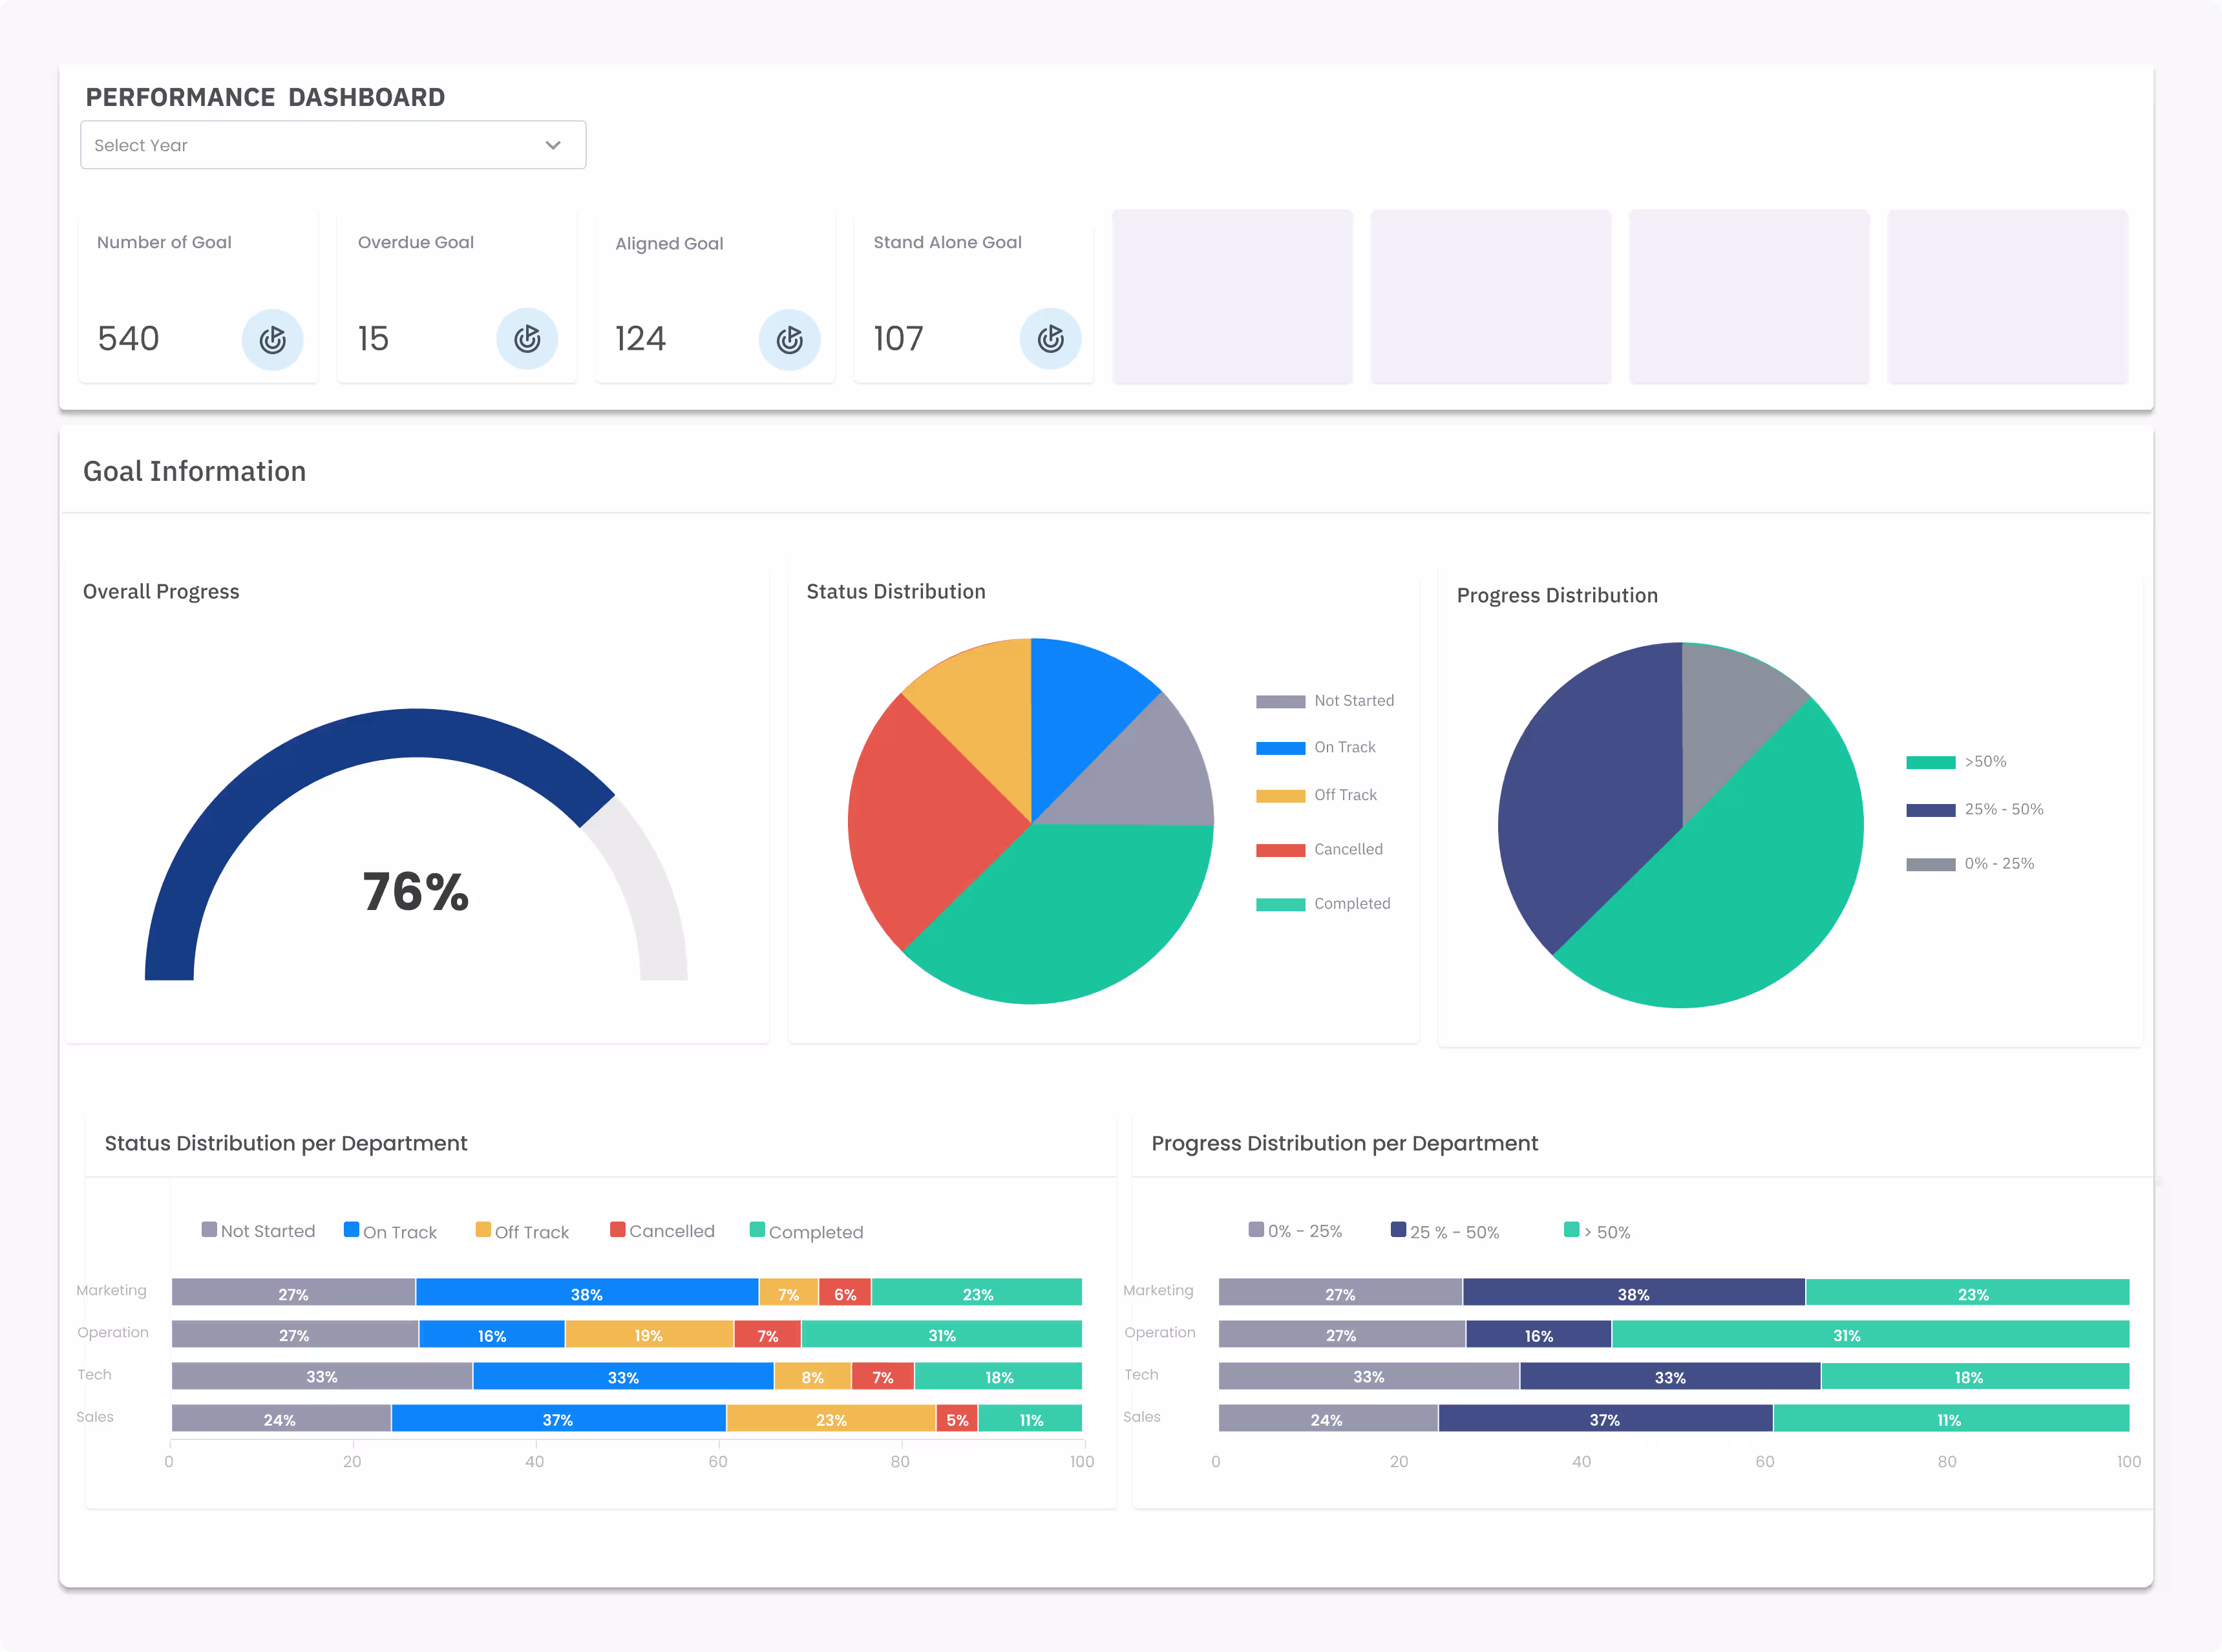Viewport: 2222px width, 1652px height.
Task: Click the target icon on Overdue Goal card
Action: point(527,339)
